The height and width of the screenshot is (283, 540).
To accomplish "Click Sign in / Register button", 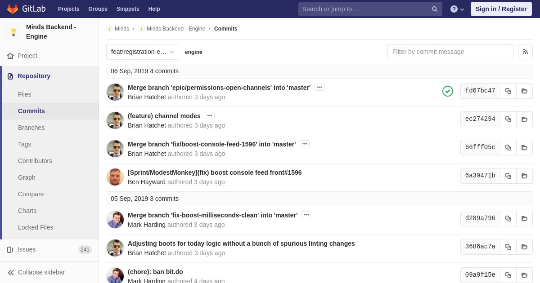I will [x=501, y=9].
